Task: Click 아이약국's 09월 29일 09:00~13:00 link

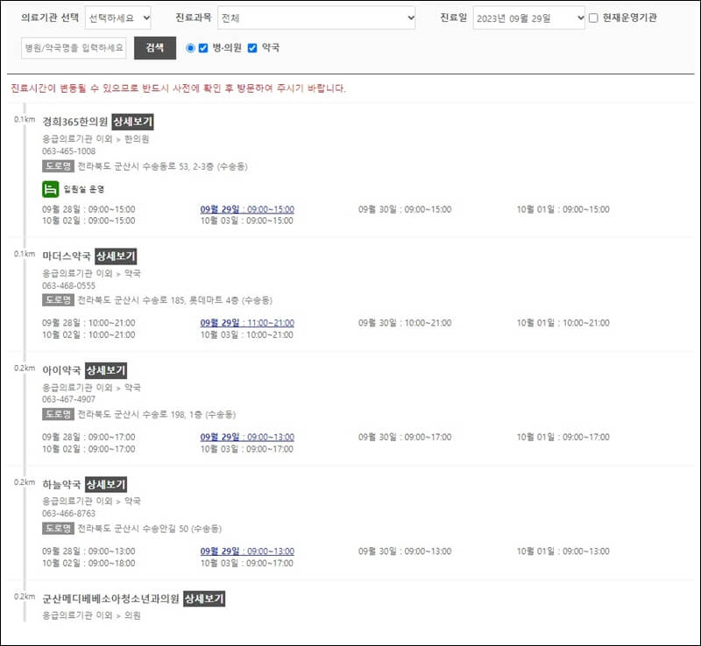Action: tap(247, 437)
